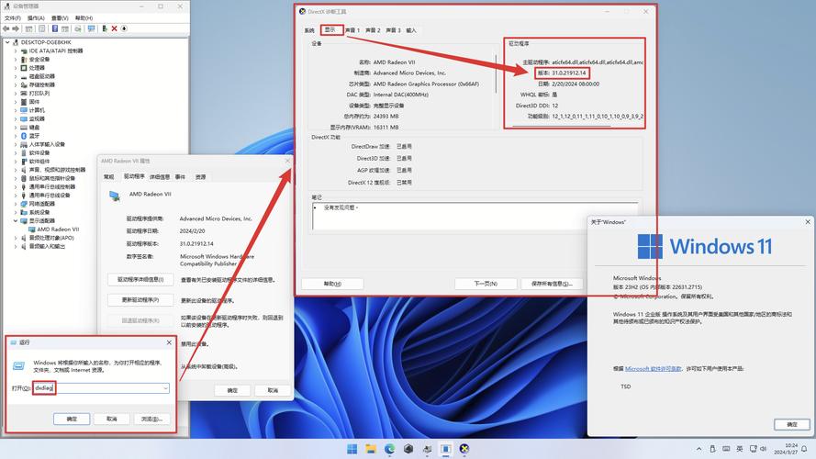Screen dimensions: 816x459
Task: Click 下一页(N) button in DirectX tool
Action: (x=486, y=284)
